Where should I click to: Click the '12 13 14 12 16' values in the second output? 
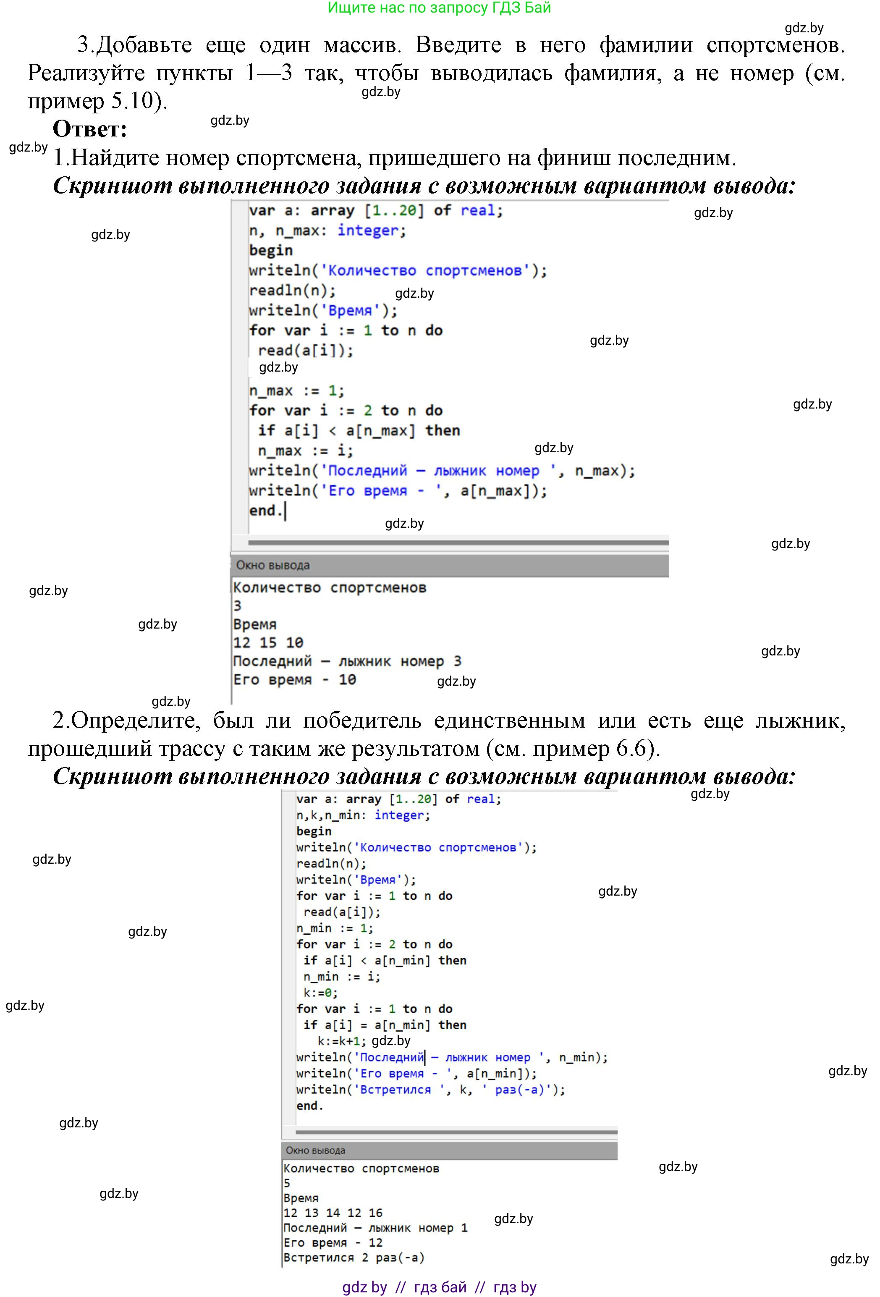(333, 1213)
